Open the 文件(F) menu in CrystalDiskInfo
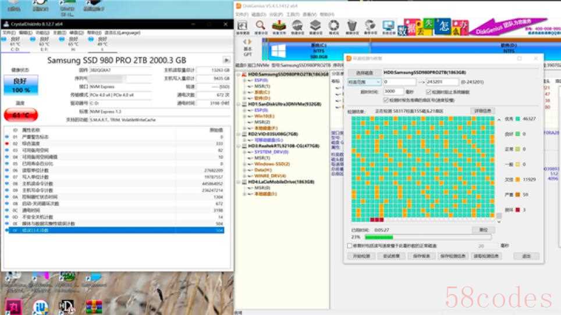Viewport: 561px width, 315px height. [9, 33]
